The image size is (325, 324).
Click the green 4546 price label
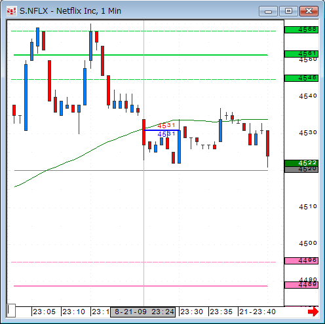(x=301, y=78)
